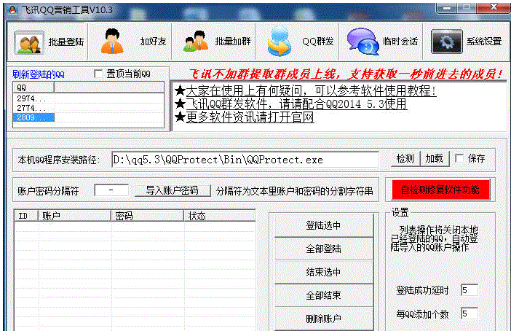Switch to 加好友 tab label
This screenshot has height=331, width=511.
click(153, 42)
